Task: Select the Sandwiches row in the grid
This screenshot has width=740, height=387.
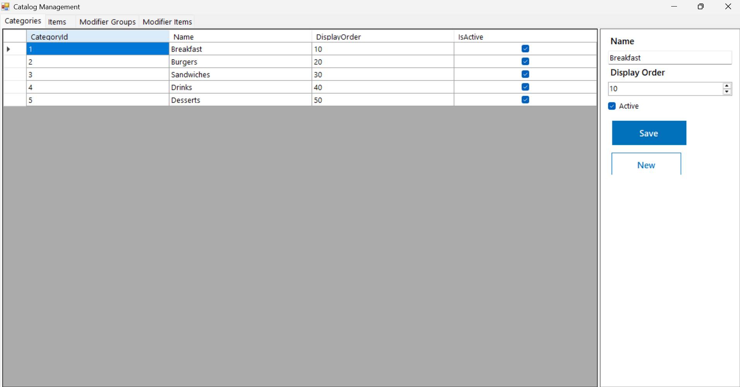Action: [240, 74]
